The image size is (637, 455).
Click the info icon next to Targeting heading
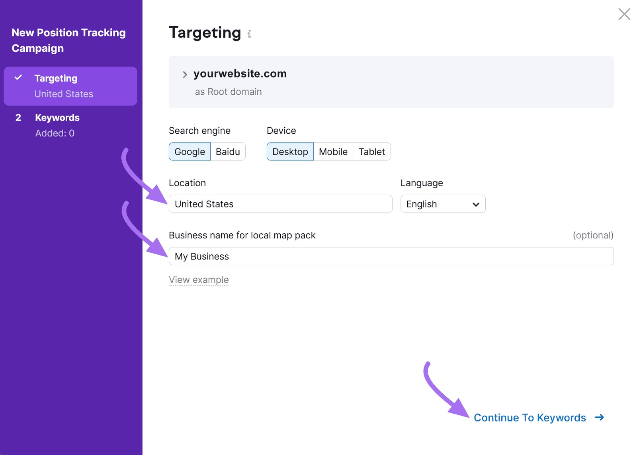249,34
